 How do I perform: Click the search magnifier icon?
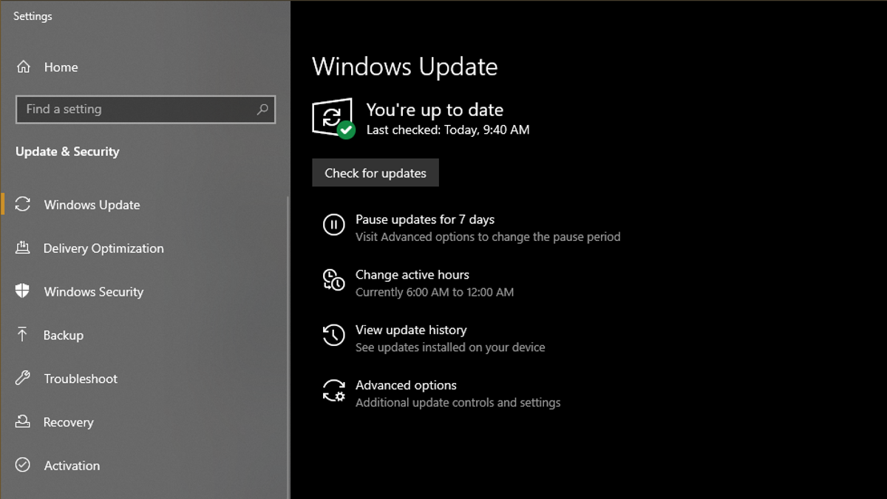pyautogui.click(x=262, y=109)
